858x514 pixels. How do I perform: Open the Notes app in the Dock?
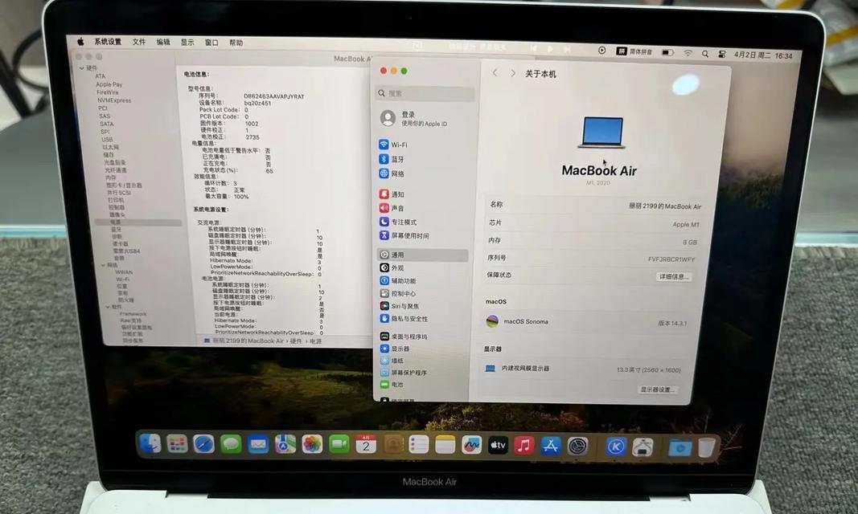[445, 445]
